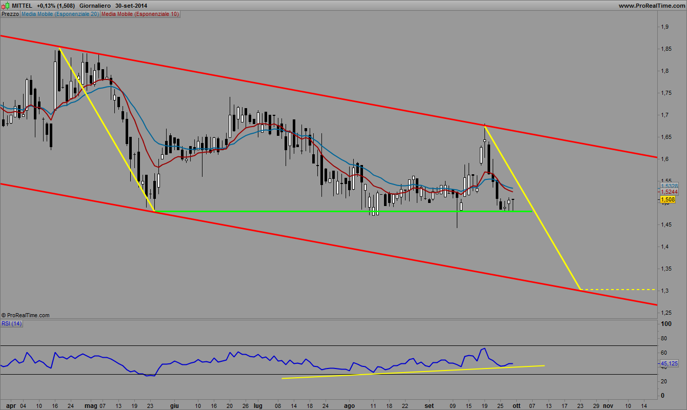Click the set month label on time axis
This screenshot has width=687, height=410.
point(430,405)
